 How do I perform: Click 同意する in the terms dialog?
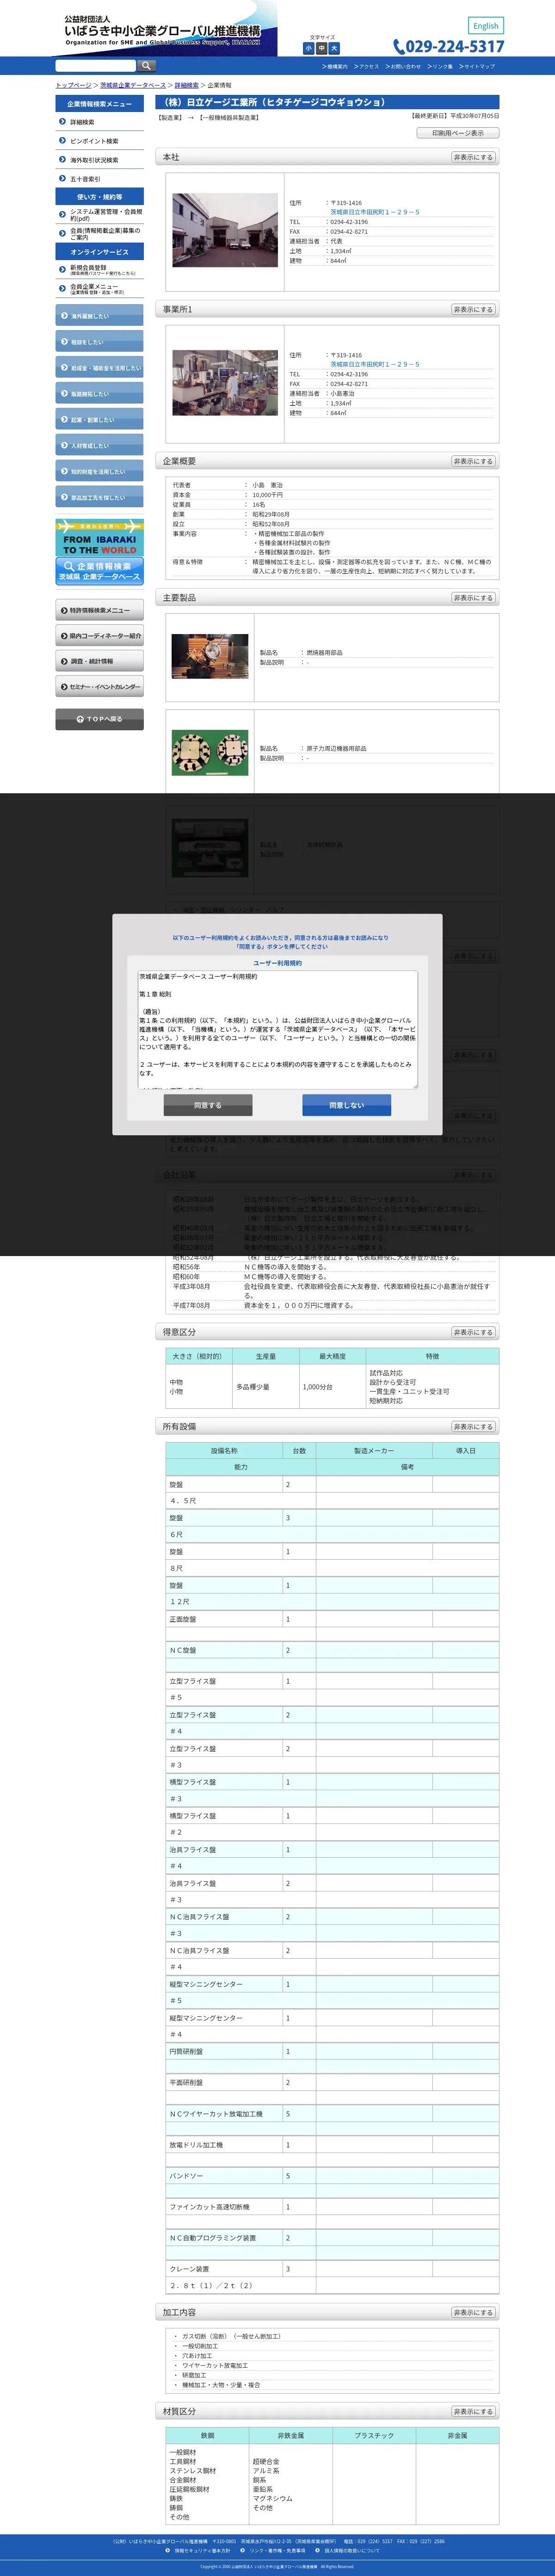pyautogui.click(x=208, y=1105)
